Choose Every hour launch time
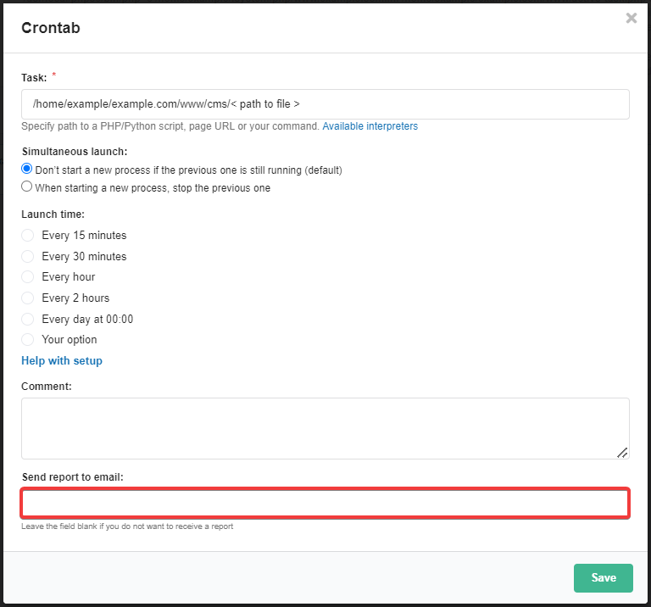 click(x=28, y=276)
